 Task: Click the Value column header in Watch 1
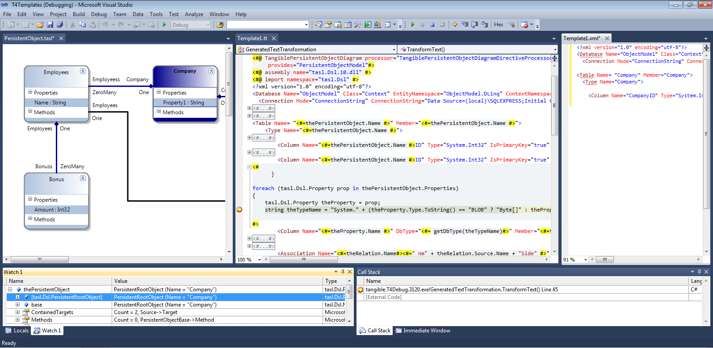(x=218, y=281)
